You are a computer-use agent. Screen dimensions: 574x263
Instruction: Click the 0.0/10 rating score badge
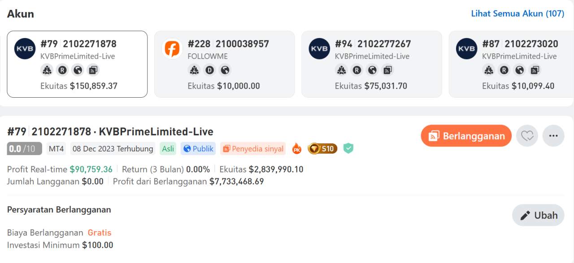[x=24, y=149]
